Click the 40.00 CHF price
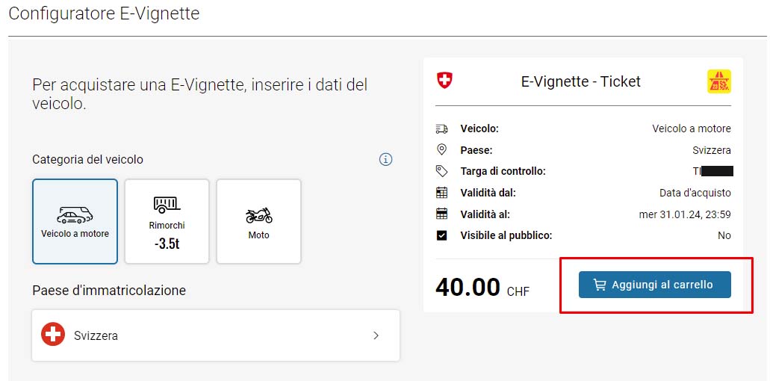Viewport: 770px width, 381px height. click(482, 287)
